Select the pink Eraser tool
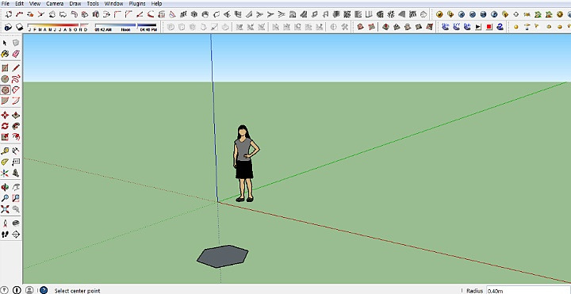The image size is (571, 294). pyautogui.click(x=16, y=54)
